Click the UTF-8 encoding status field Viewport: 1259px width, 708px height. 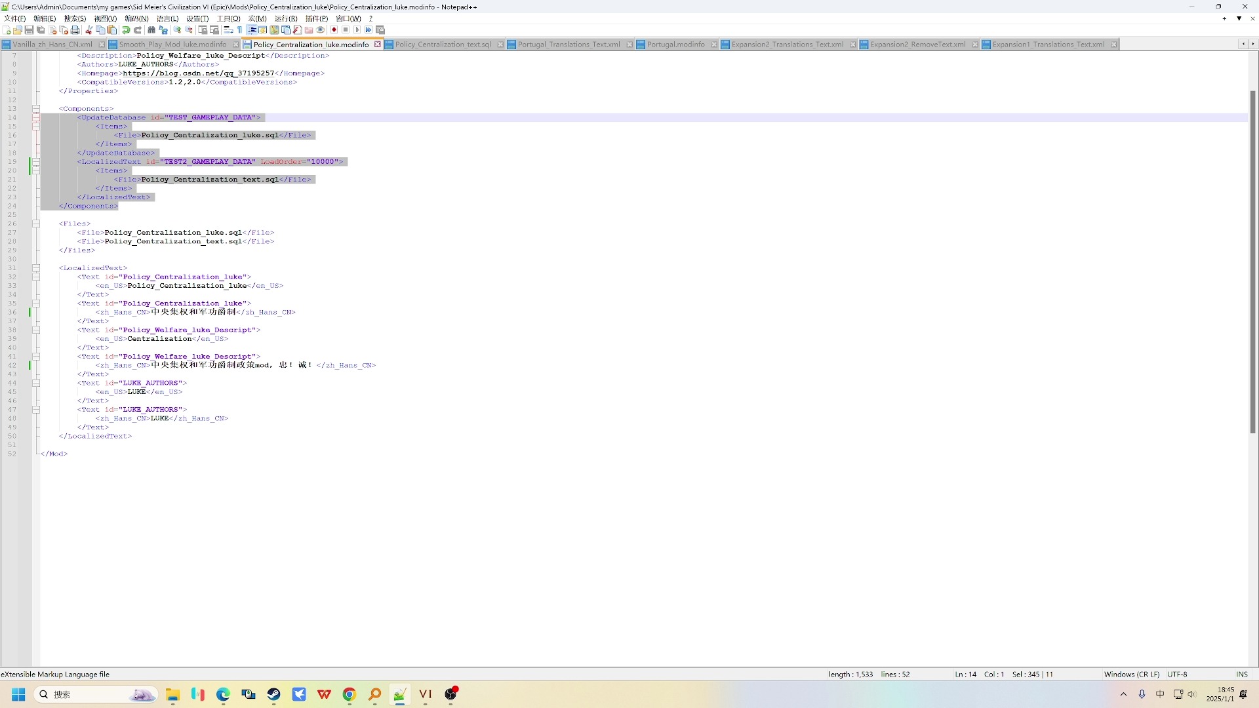pyautogui.click(x=1177, y=674)
